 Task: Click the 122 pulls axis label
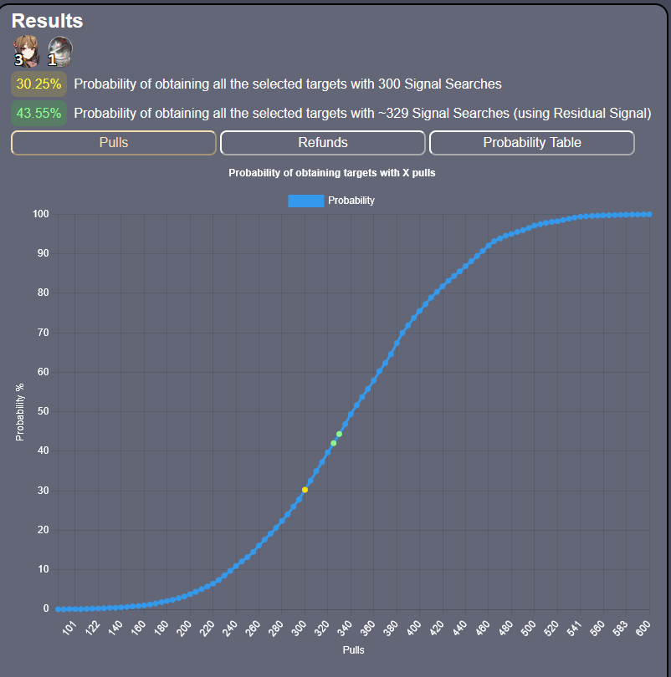[x=93, y=628]
